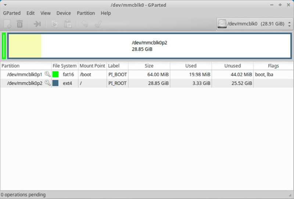This screenshot has width=294, height=199.
Task: Sort by the File System column header
Action: tap(65, 66)
